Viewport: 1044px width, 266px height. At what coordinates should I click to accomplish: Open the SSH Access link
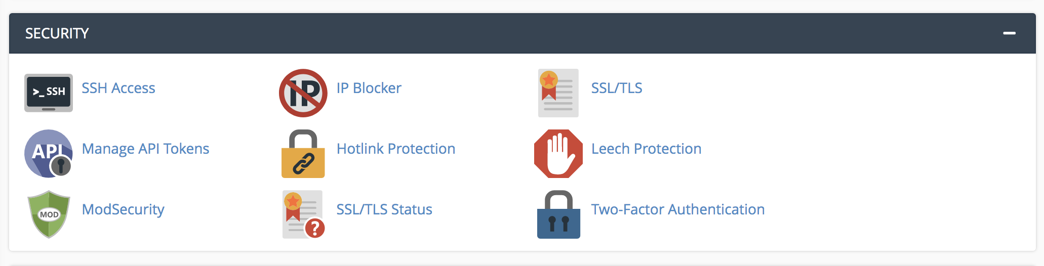118,88
